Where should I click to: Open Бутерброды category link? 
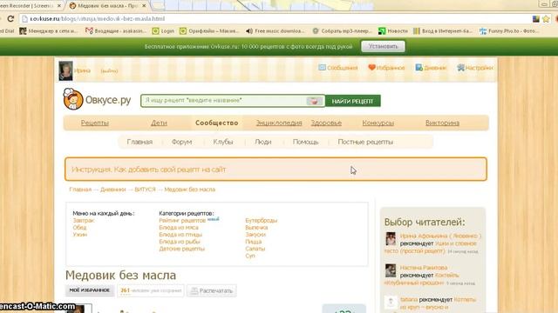(x=262, y=220)
